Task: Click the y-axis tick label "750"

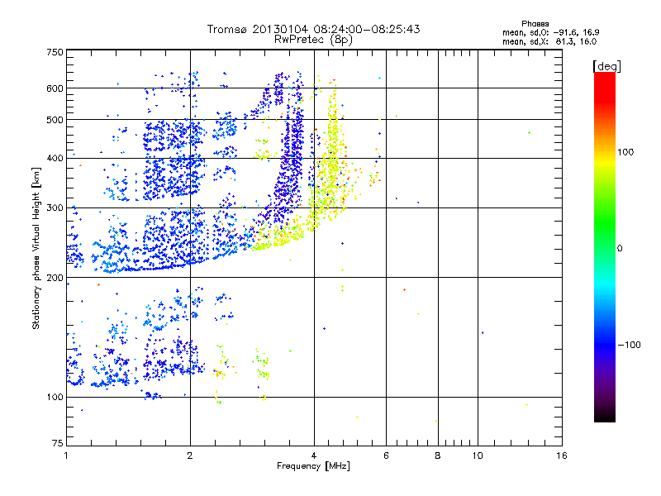Action: (x=55, y=52)
